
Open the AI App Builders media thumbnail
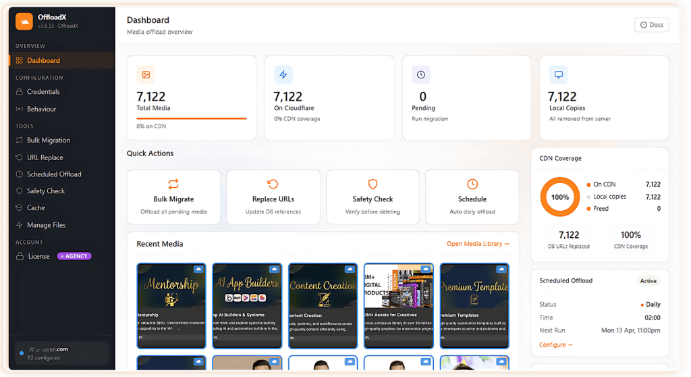click(247, 306)
